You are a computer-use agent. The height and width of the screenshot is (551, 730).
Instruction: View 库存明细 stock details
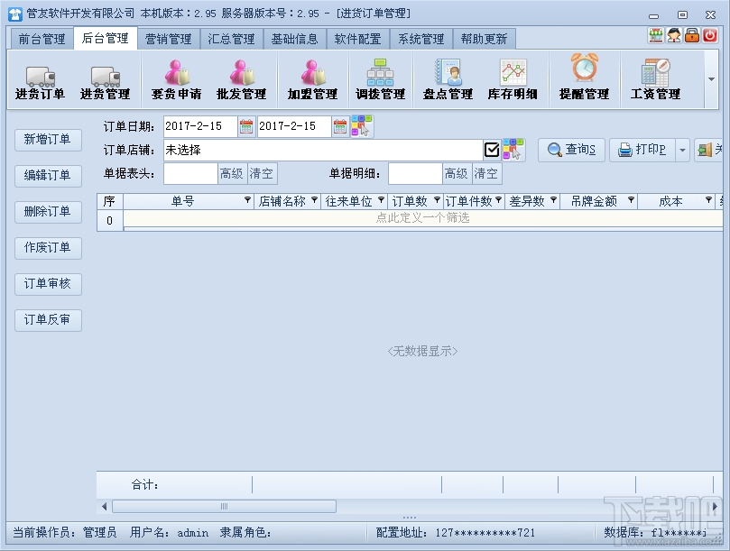513,79
